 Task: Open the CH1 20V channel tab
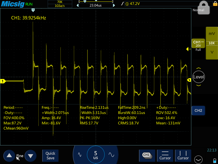[198, 43]
